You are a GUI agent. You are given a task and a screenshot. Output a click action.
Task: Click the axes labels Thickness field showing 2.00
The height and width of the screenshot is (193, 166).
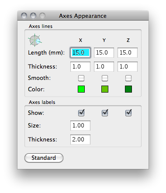coord(80,139)
